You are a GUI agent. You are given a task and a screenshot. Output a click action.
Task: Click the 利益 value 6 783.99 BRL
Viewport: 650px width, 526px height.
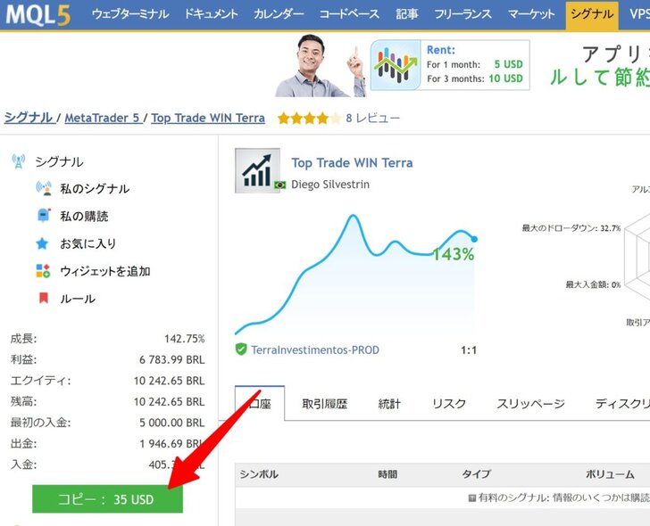click(x=172, y=359)
